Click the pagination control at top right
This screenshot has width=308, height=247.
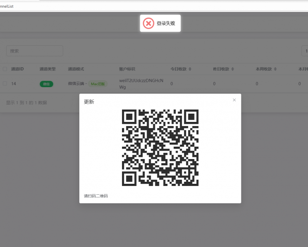(x=305, y=51)
